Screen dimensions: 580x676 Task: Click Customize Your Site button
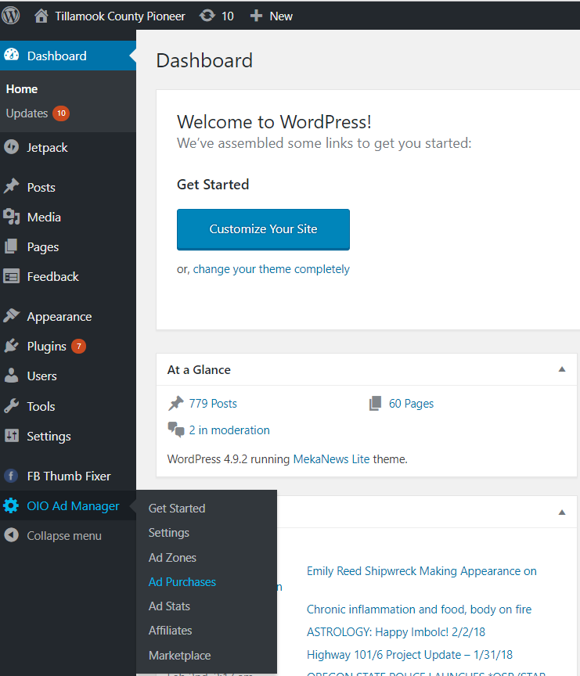pyautogui.click(x=263, y=229)
